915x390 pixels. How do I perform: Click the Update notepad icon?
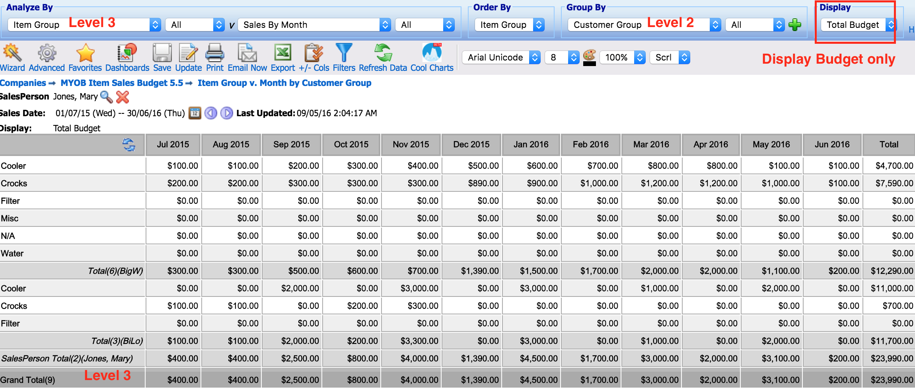click(x=188, y=53)
